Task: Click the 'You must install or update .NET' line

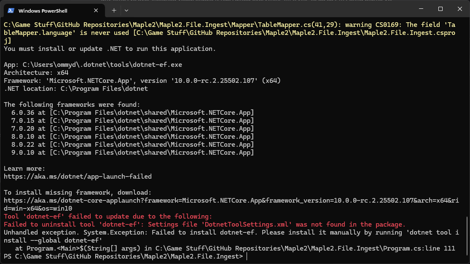Action: (110, 48)
